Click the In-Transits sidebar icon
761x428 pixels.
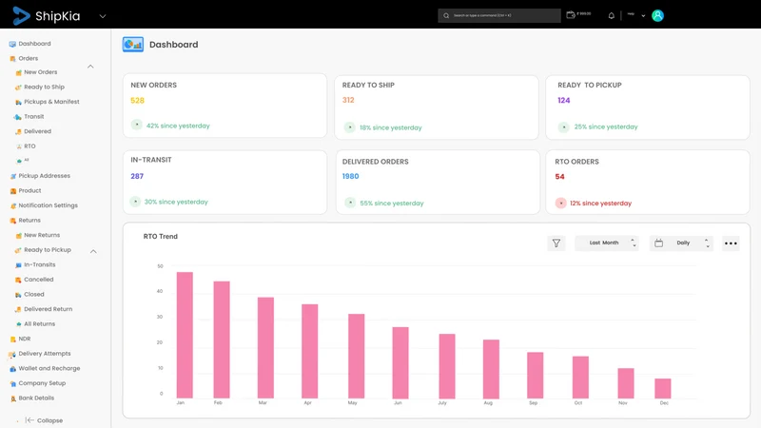pos(18,265)
